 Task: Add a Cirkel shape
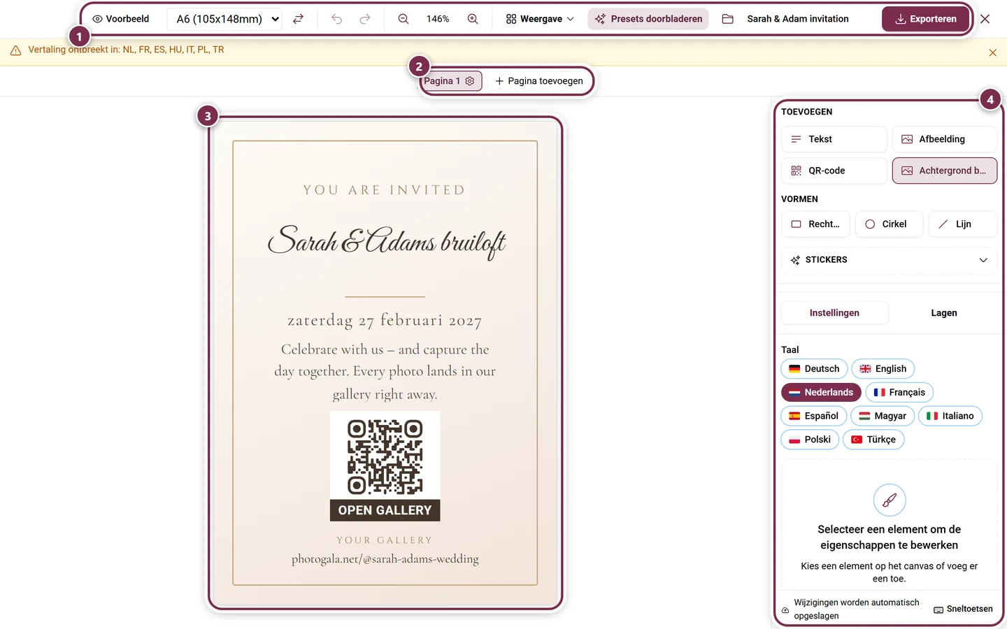pos(889,224)
